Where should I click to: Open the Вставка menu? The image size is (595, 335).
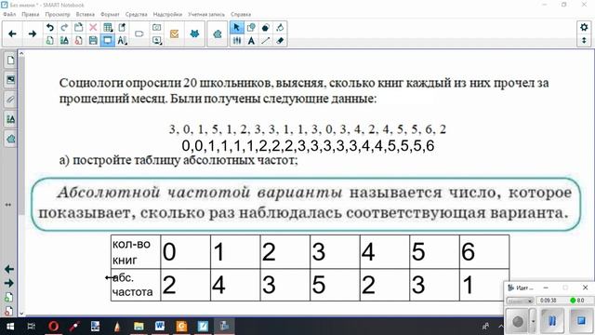(85, 15)
